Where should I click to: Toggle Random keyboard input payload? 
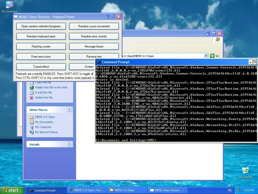coord(41,36)
